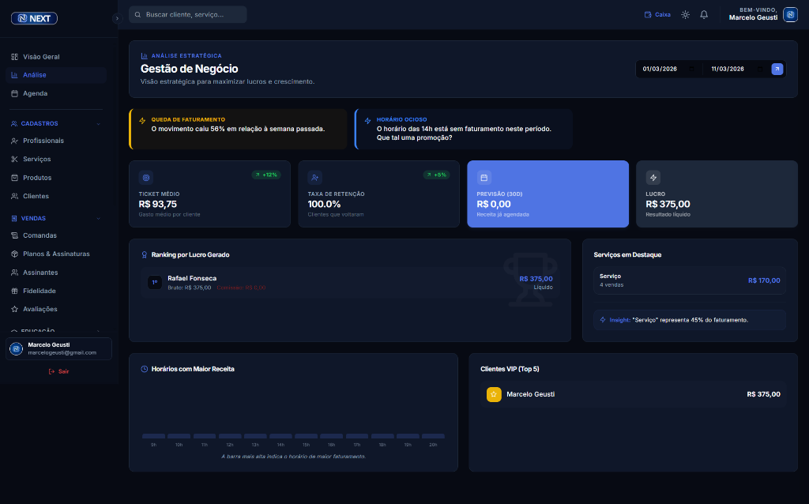Image resolution: width=809 pixels, height=504 pixels.
Task: Click the Serviços scissors icon
Action: click(14, 159)
